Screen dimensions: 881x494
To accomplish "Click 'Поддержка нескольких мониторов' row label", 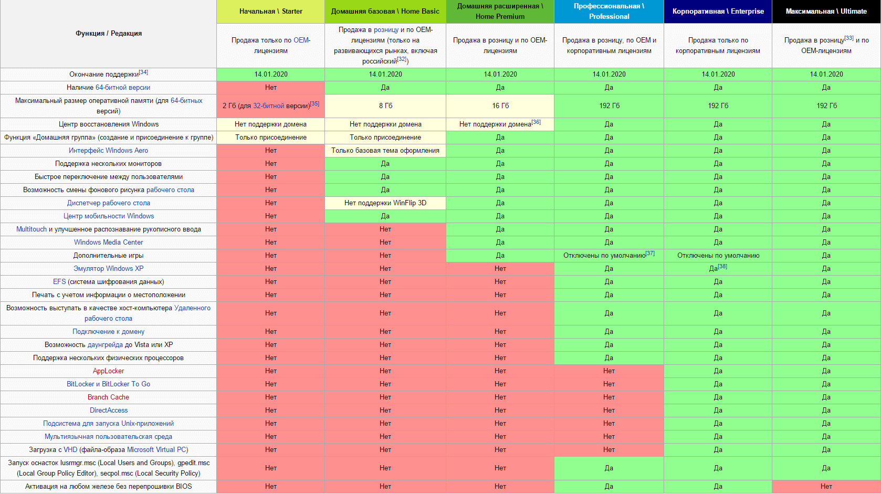I will (108, 163).
